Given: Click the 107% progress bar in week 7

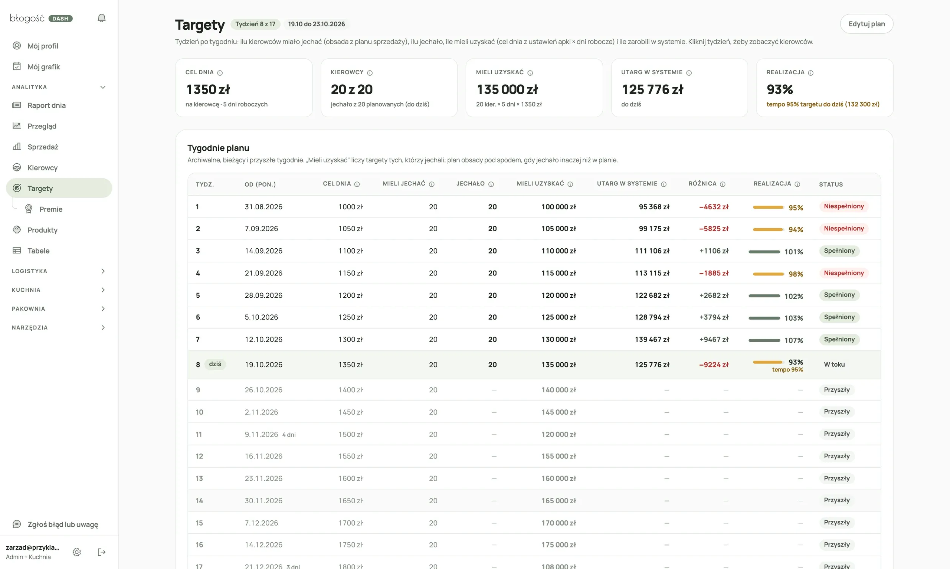Looking at the screenshot, I should pos(764,340).
